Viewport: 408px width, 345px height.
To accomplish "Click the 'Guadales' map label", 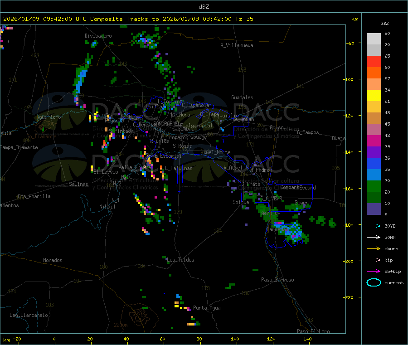I will 242,97.
